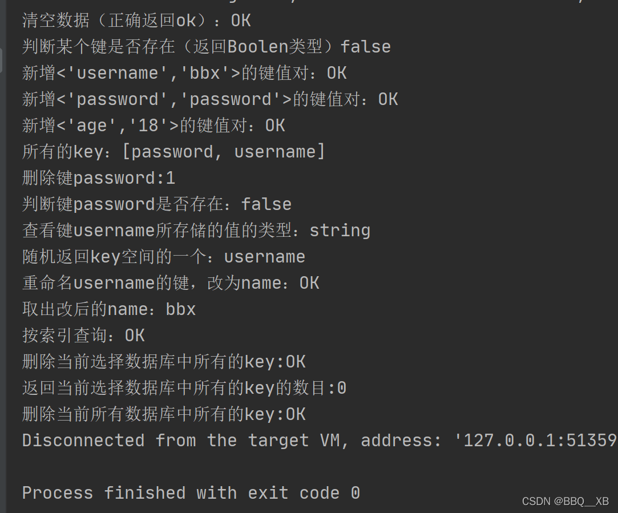Click the 'CSDN @BBQ__XB' watermark text
This screenshot has width=618, height=513.
pyautogui.click(x=565, y=501)
